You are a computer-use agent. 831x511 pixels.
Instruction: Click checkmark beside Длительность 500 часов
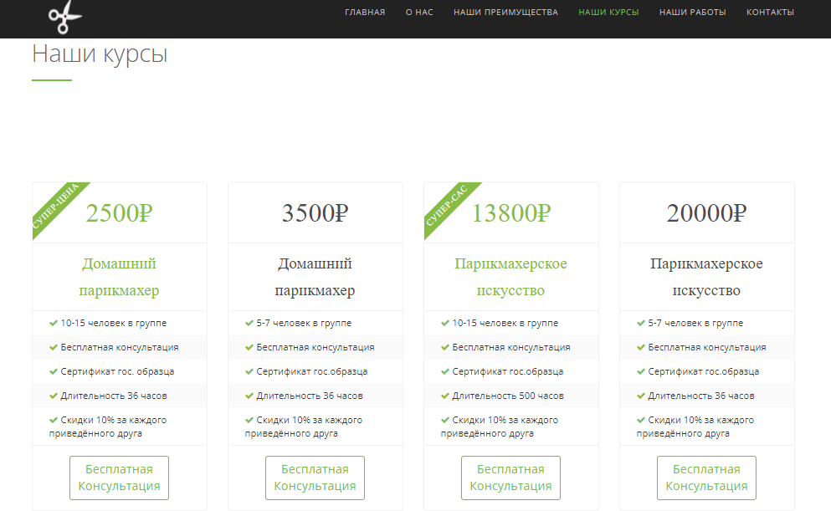[x=444, y=396]
